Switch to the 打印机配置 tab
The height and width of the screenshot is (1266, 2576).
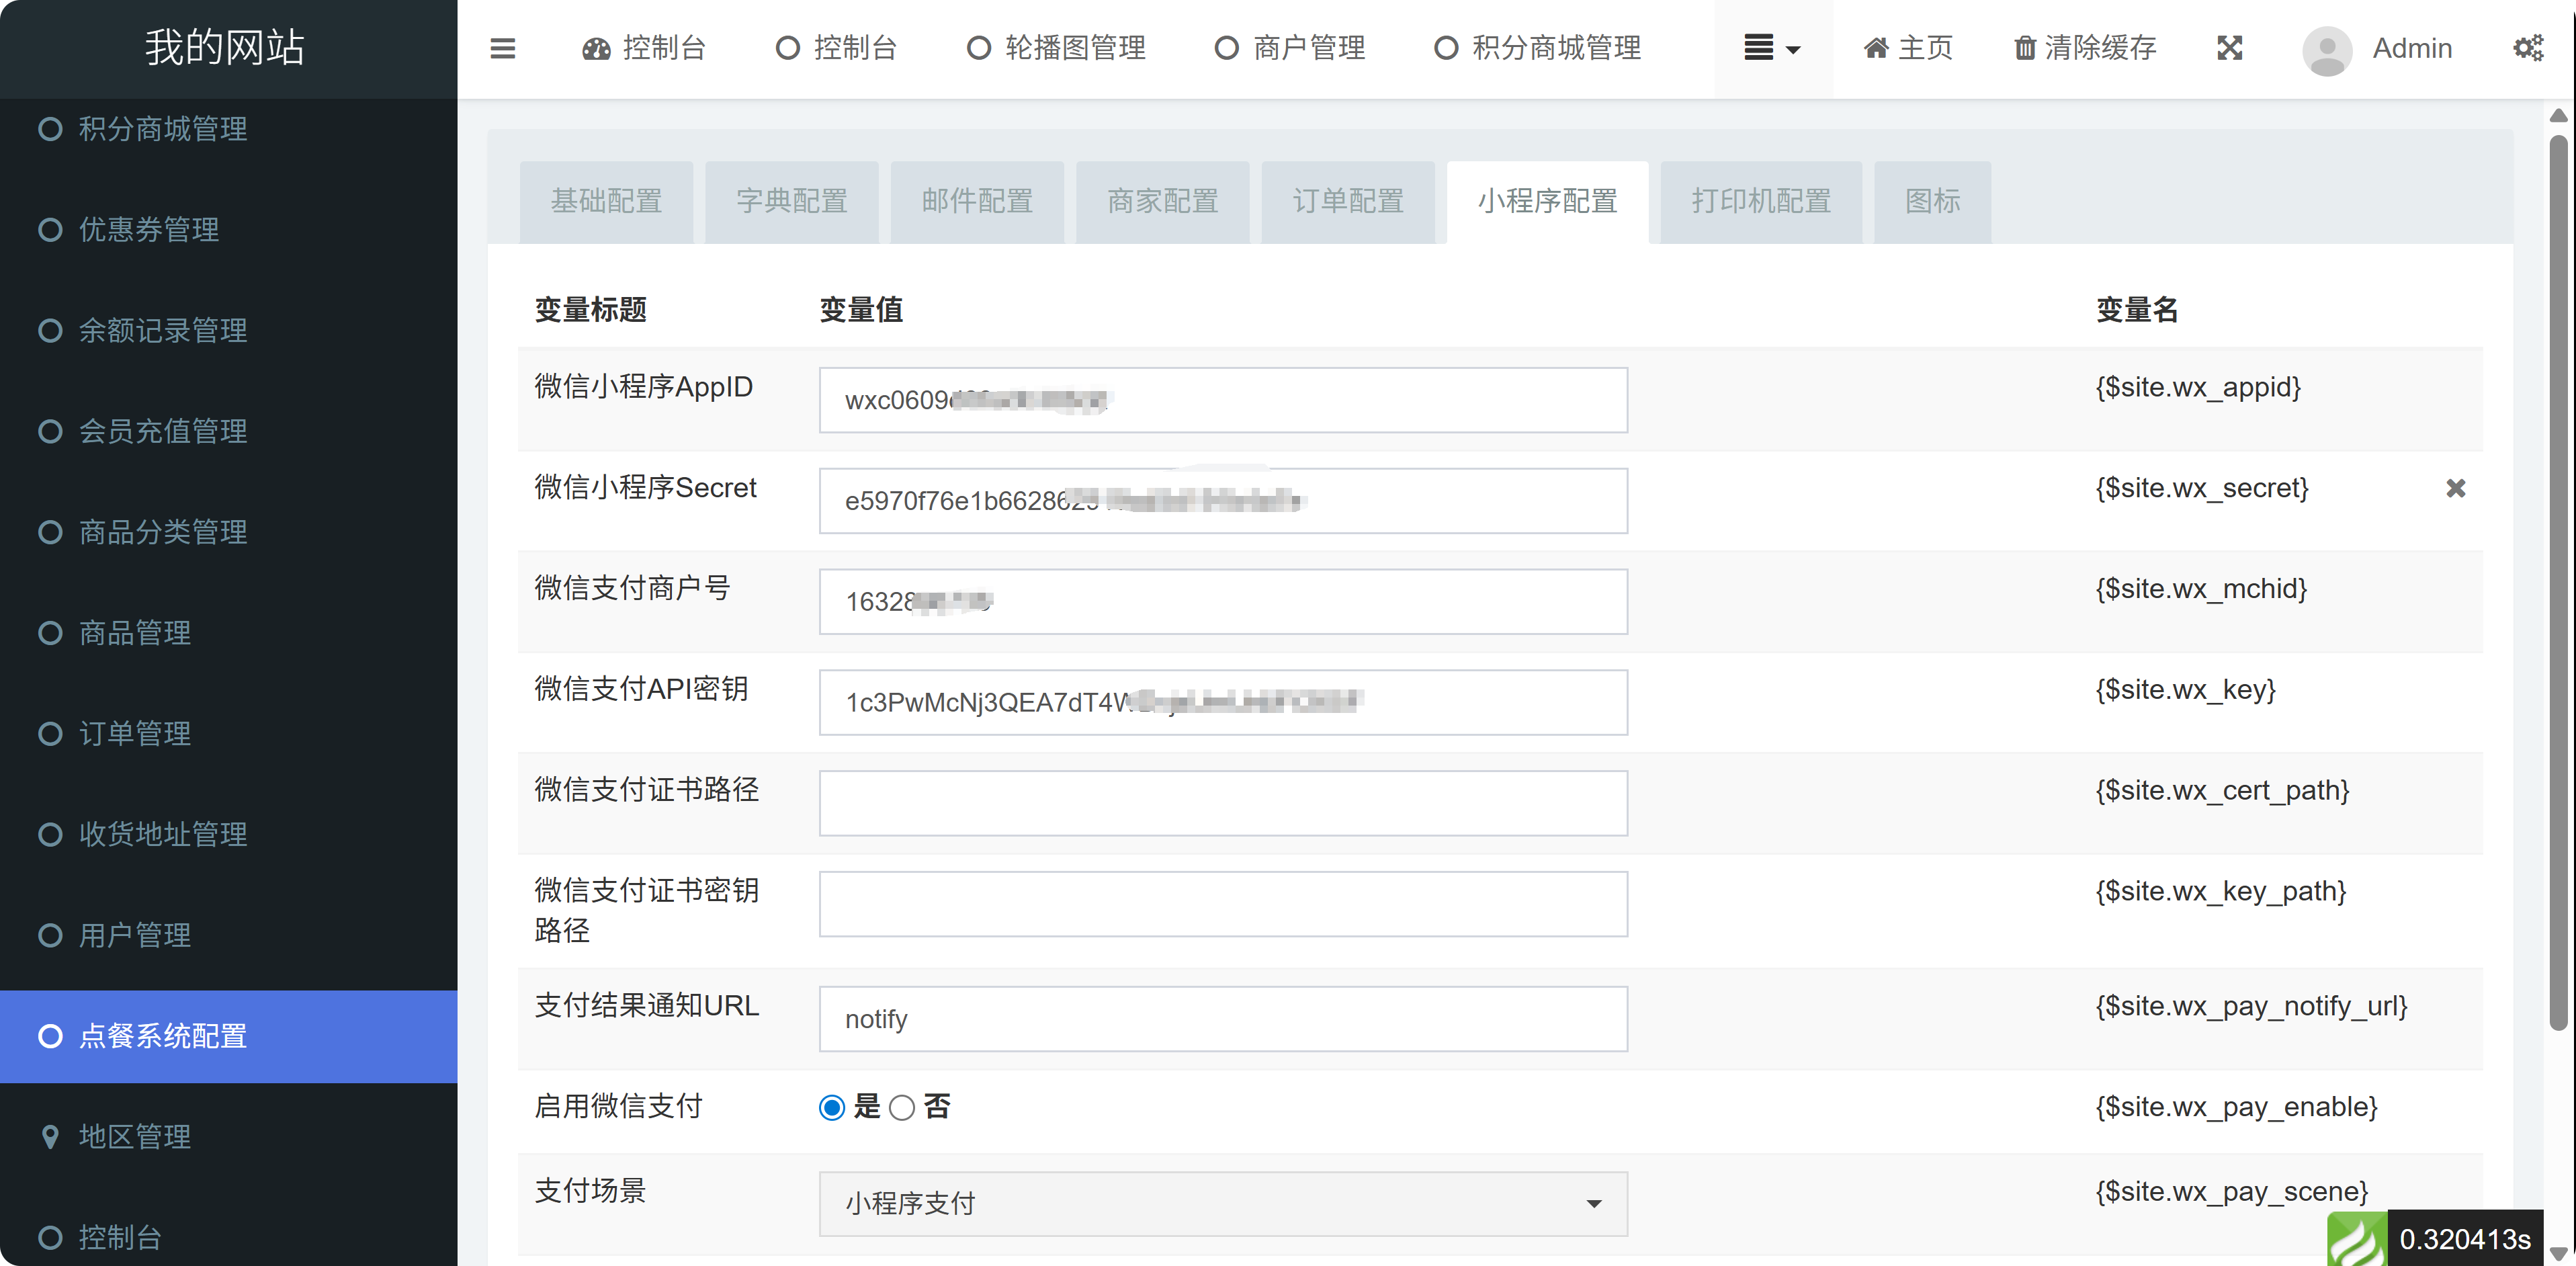click(1760, 201)
